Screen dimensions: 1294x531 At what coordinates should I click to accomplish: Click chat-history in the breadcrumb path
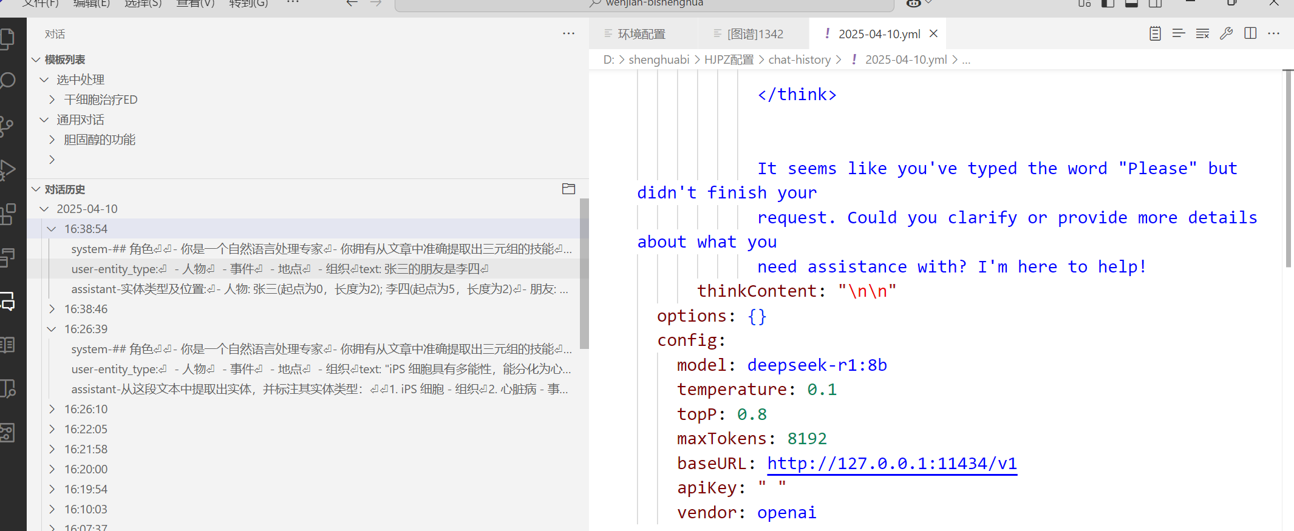coord(799,59)
